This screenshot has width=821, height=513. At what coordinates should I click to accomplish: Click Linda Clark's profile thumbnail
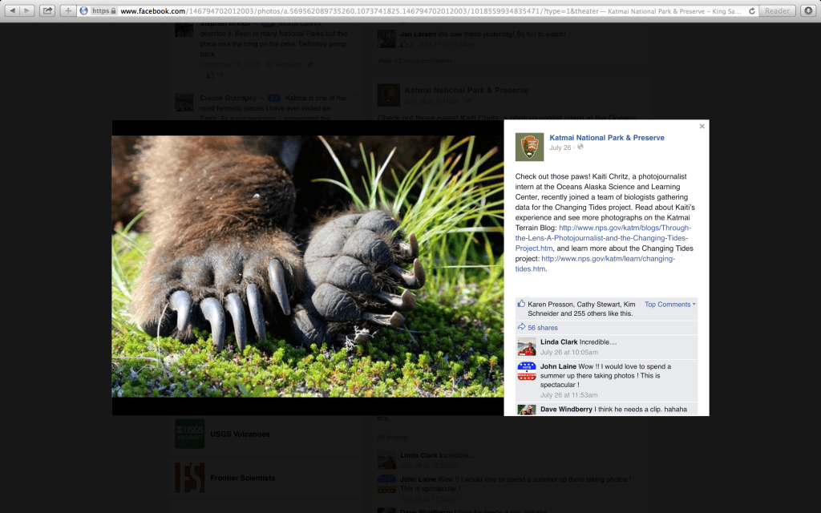527,346
